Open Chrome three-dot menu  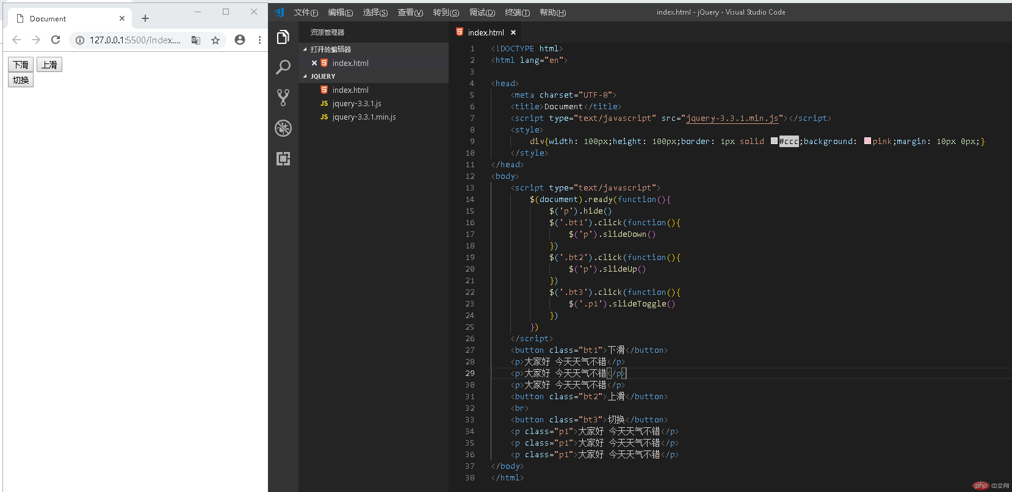pyautogui.click(x=259, y=40)
